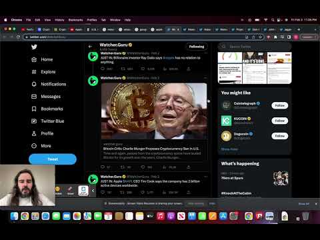The image size is (320, 240).
Task: Expand the More menu in sidebar
Action: 41,146
